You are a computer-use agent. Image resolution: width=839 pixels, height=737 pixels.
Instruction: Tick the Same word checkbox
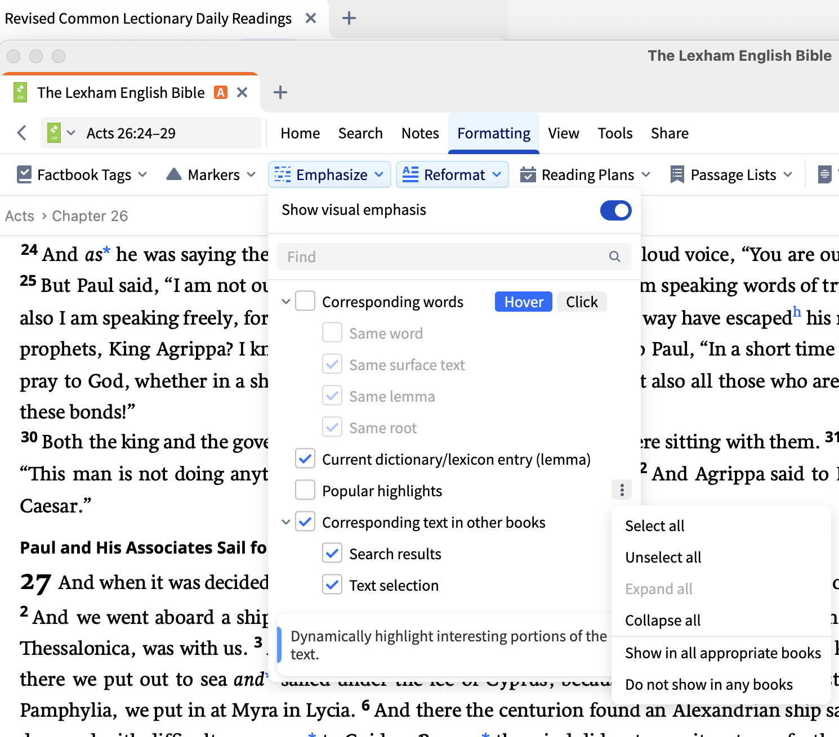tap(332, 332)
